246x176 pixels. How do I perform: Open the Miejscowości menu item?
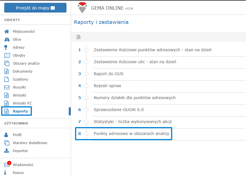pos(24,31)
